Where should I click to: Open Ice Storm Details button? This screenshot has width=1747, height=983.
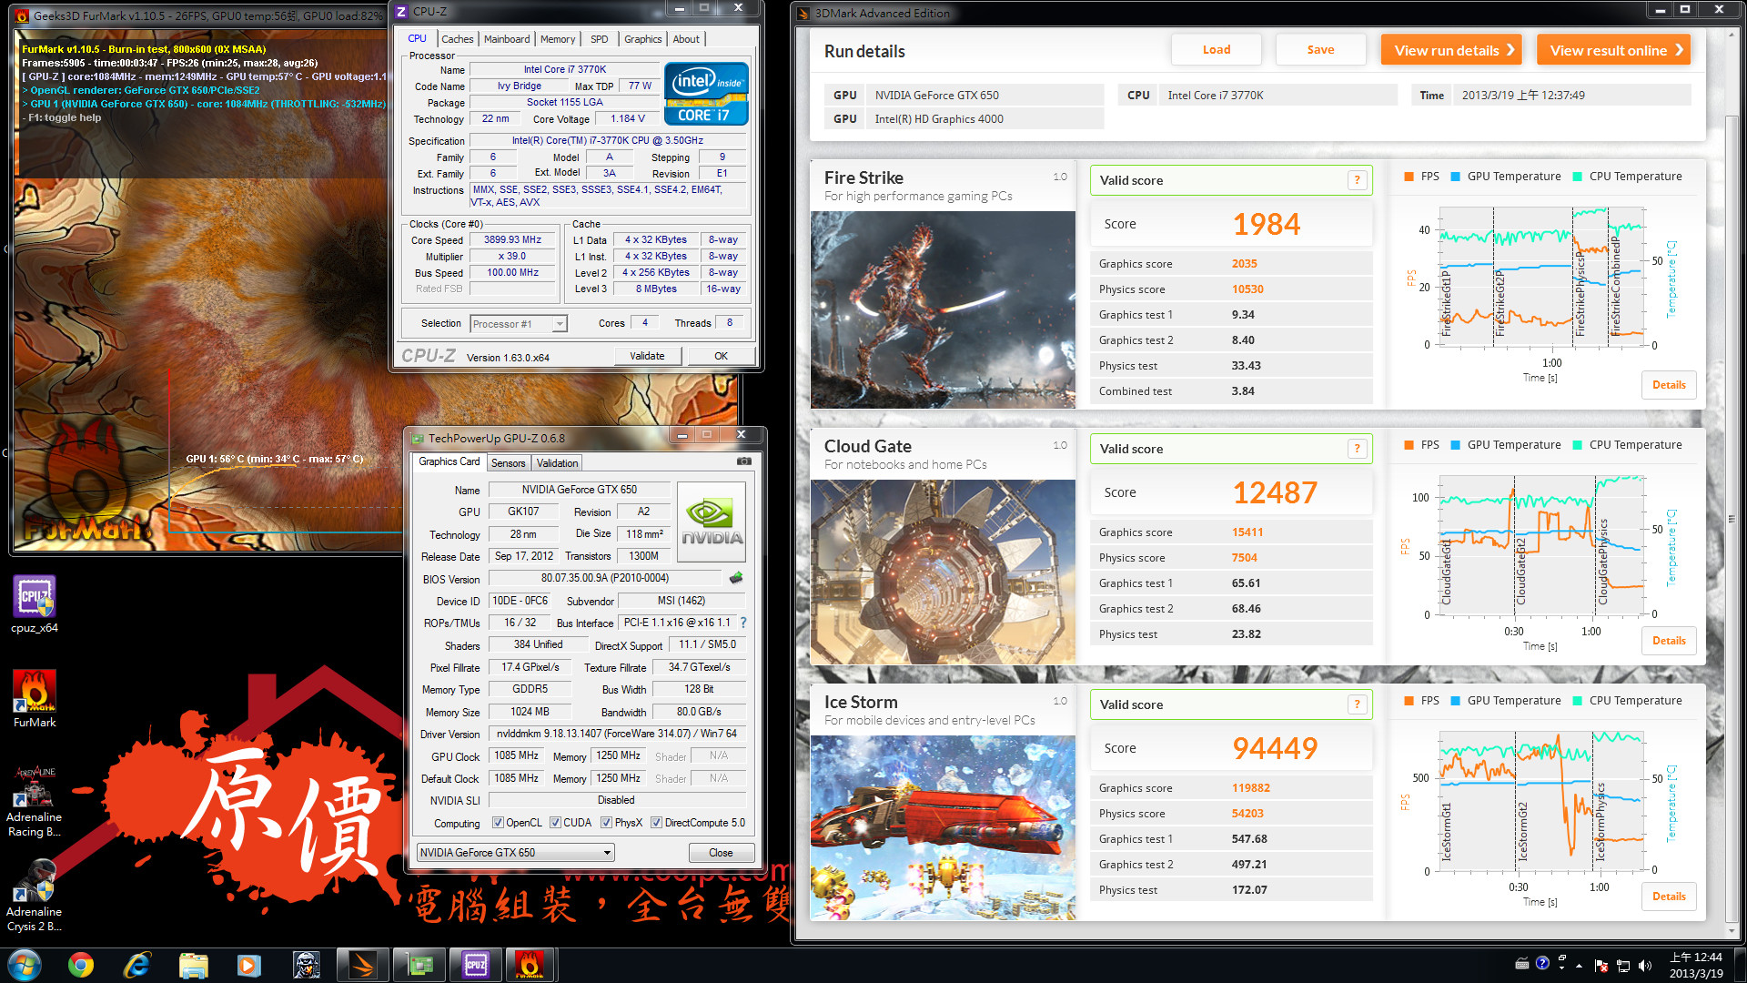pos(1669,897)
